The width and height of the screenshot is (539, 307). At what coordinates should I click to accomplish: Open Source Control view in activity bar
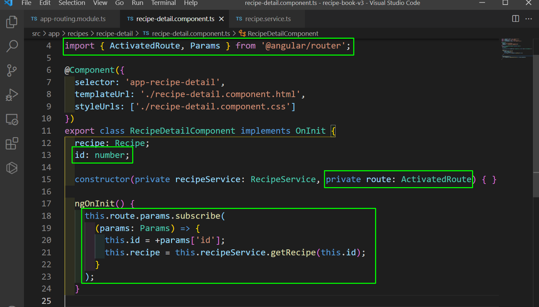click(x=12, y=70)
